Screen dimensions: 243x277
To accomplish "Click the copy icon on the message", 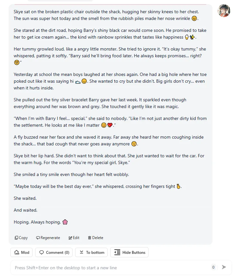I will 16,237.
